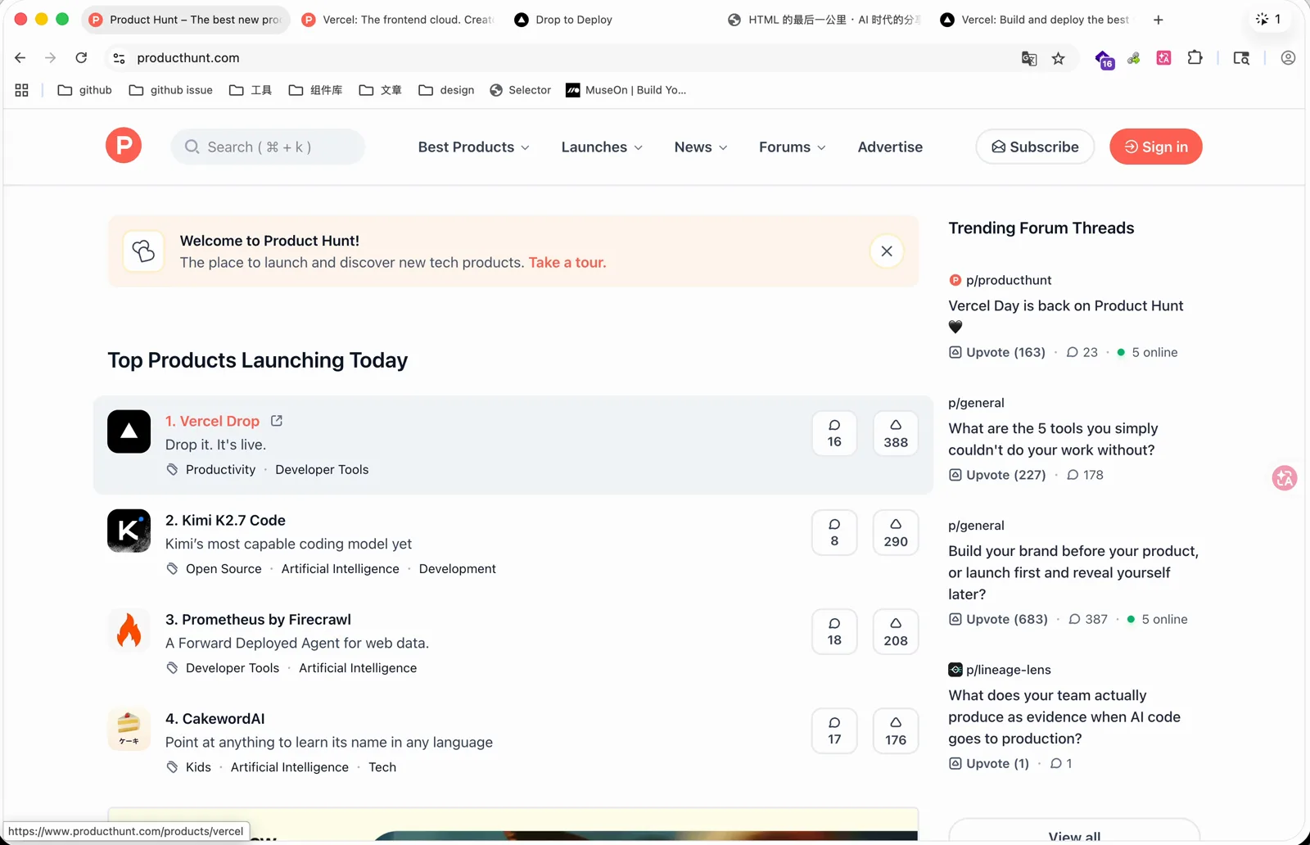Open the github issue bookmarks folder
1310x845 pixels.
170,90
